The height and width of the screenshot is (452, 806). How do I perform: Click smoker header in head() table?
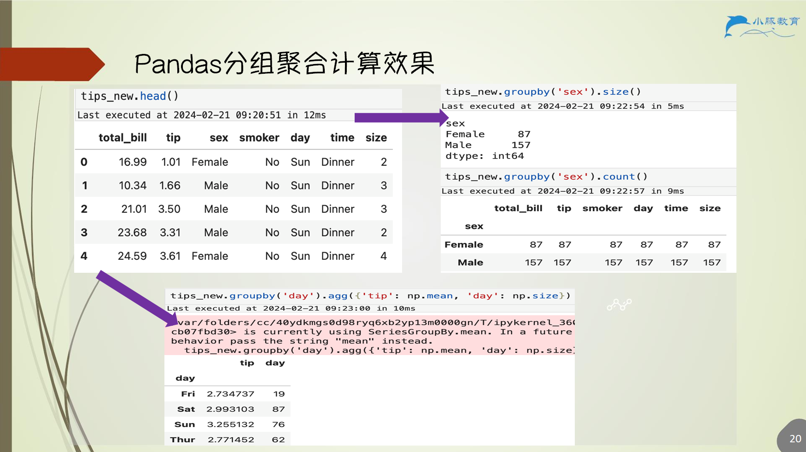click(x=259, y=138)
